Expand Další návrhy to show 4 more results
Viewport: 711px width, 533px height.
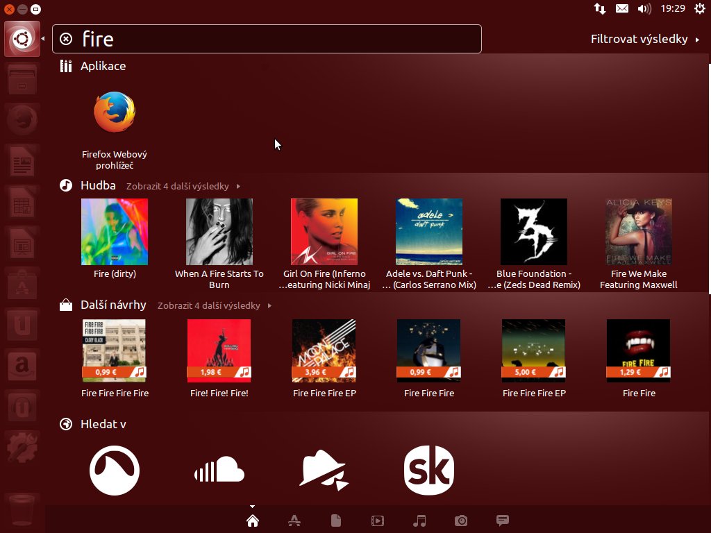(x=215, y=305)
